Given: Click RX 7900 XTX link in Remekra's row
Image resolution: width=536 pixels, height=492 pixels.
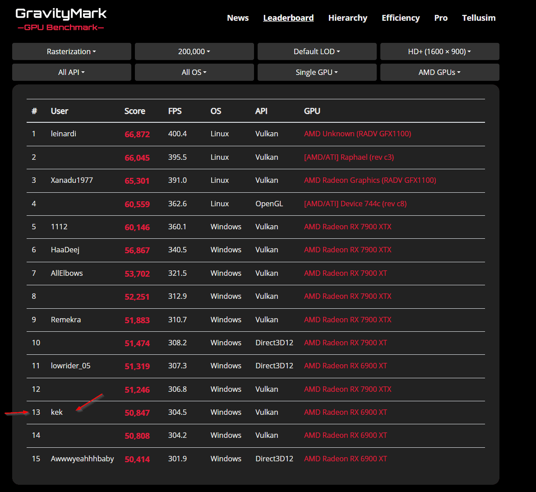Looking at the screenshot, I should coord(348,320).
